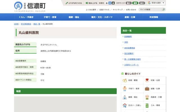Viewport: 180px width, 112px height.
Task: Enable read aloud with 読み上げる
Action: pyautogui.click(x=92, y=3)
